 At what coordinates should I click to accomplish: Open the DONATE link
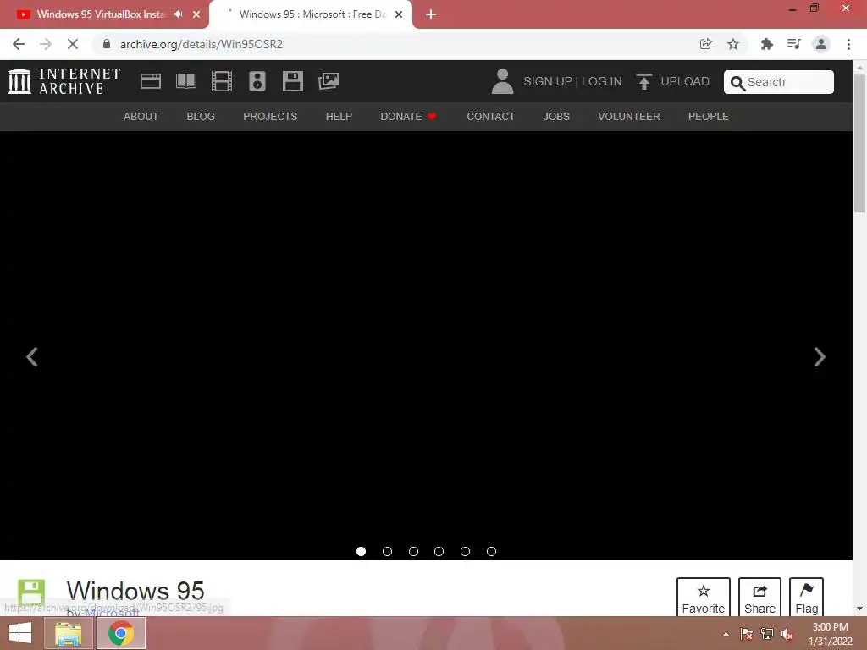click(408, 117)
